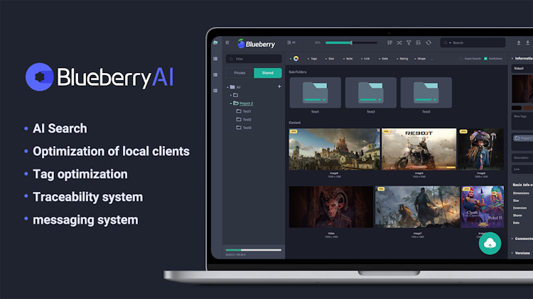Focus the Filter input field
This screenshot has height=299, width=533.
pyautogui.click(x=254, y=59)
